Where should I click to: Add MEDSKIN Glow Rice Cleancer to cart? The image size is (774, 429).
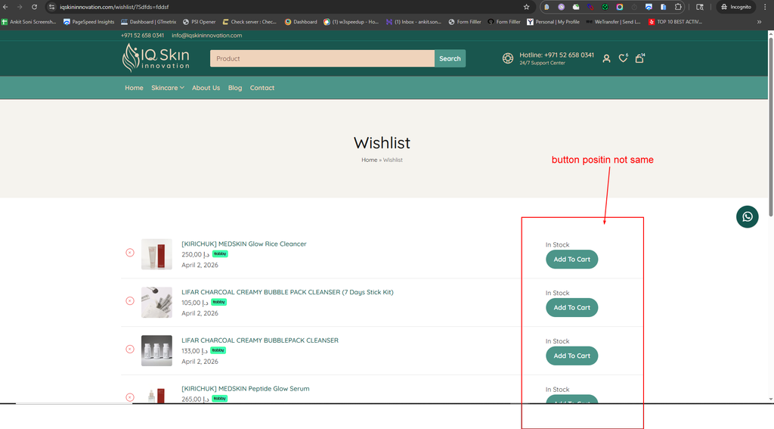point(571,260)
